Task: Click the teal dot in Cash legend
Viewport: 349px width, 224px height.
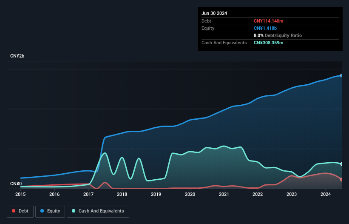Action: tap(74, 211)
